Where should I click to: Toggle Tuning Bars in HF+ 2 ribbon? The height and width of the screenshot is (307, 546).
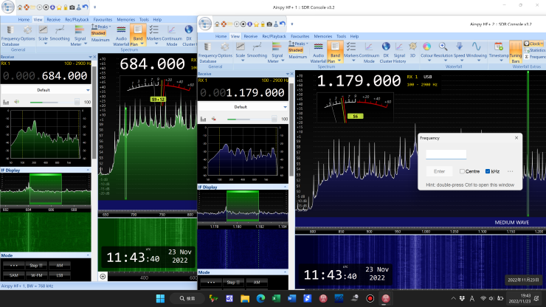point(515,52)
